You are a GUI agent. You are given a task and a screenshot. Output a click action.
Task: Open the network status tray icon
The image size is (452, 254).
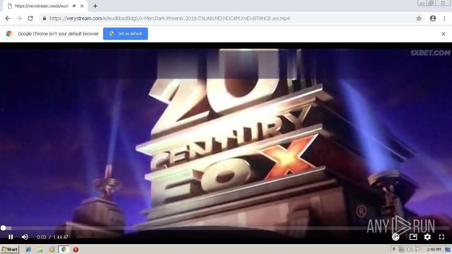coord(402,249)
